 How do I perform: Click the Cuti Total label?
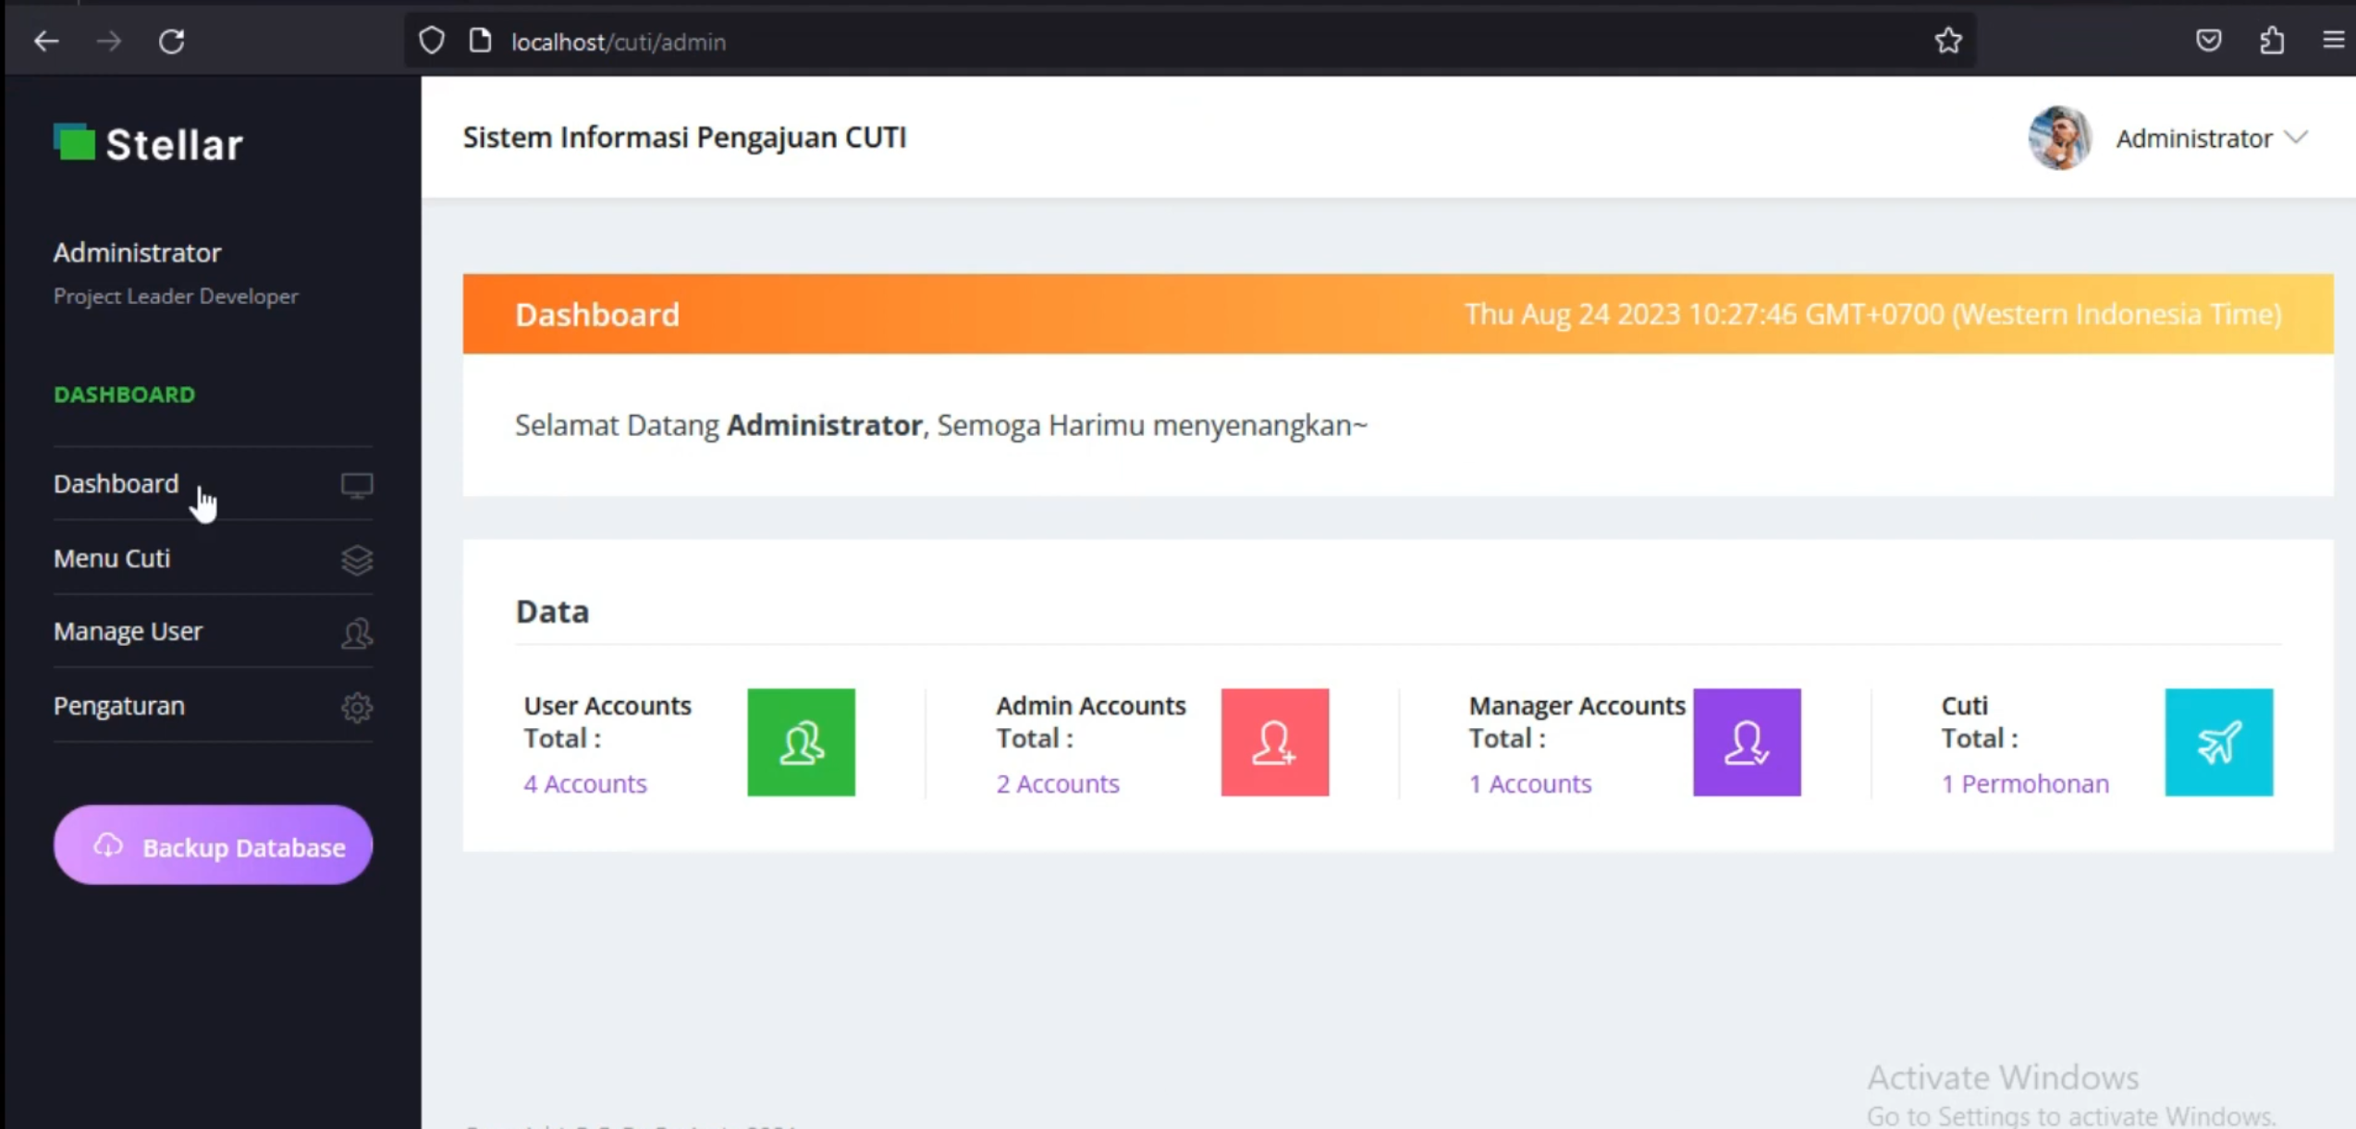[1980, 722]
